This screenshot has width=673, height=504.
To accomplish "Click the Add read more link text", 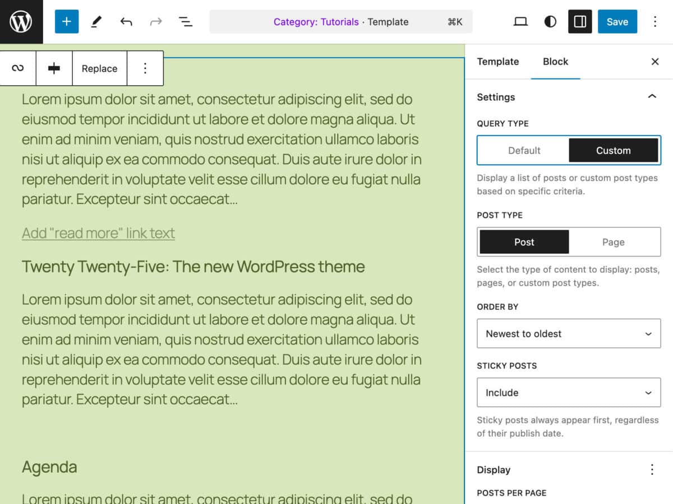I will 98,233.
